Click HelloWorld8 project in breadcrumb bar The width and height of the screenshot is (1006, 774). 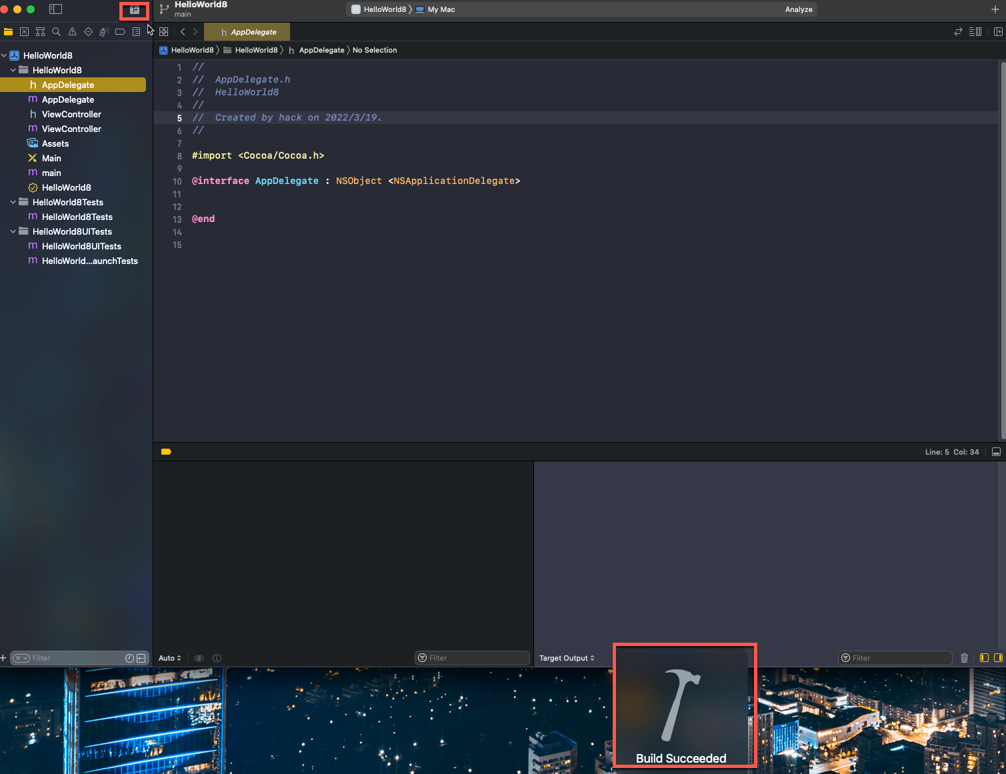(x=187, y=50)
